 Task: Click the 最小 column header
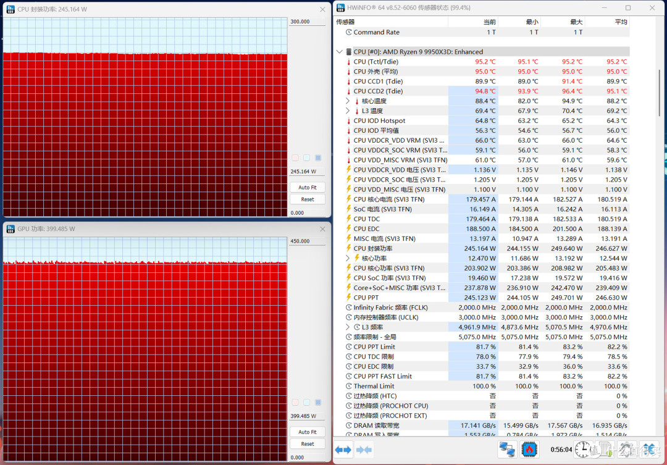pyautogui.click(x=519, y=22)
